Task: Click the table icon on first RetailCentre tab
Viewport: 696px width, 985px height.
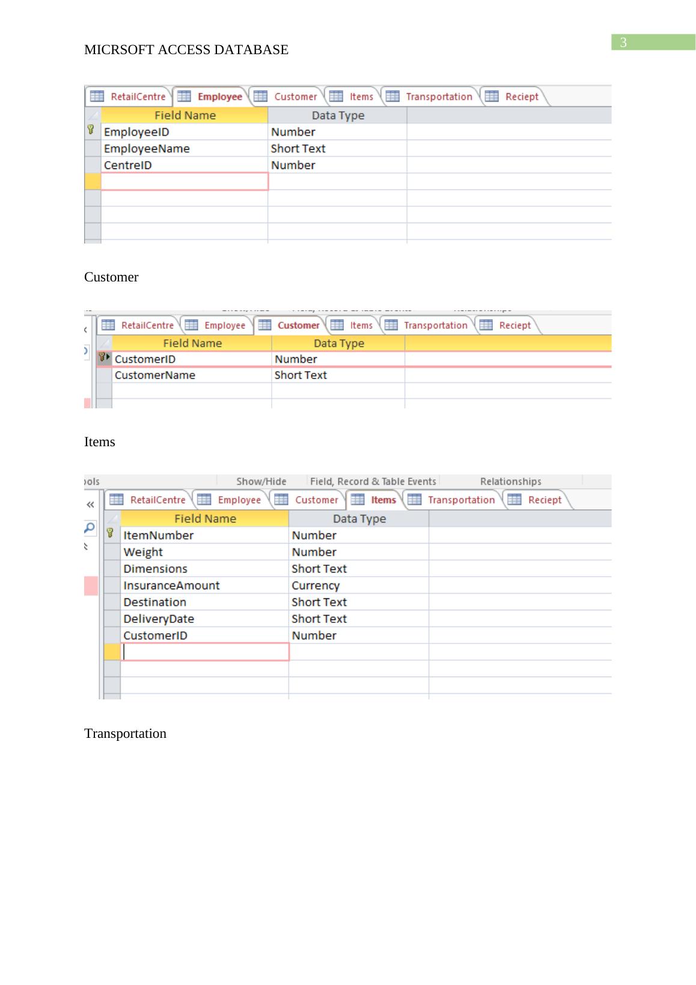Action: coord(97,96)
